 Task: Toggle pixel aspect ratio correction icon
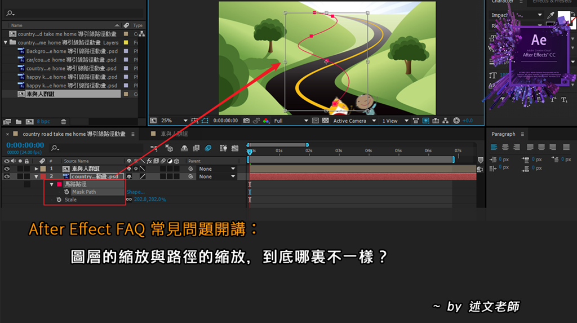415,121
